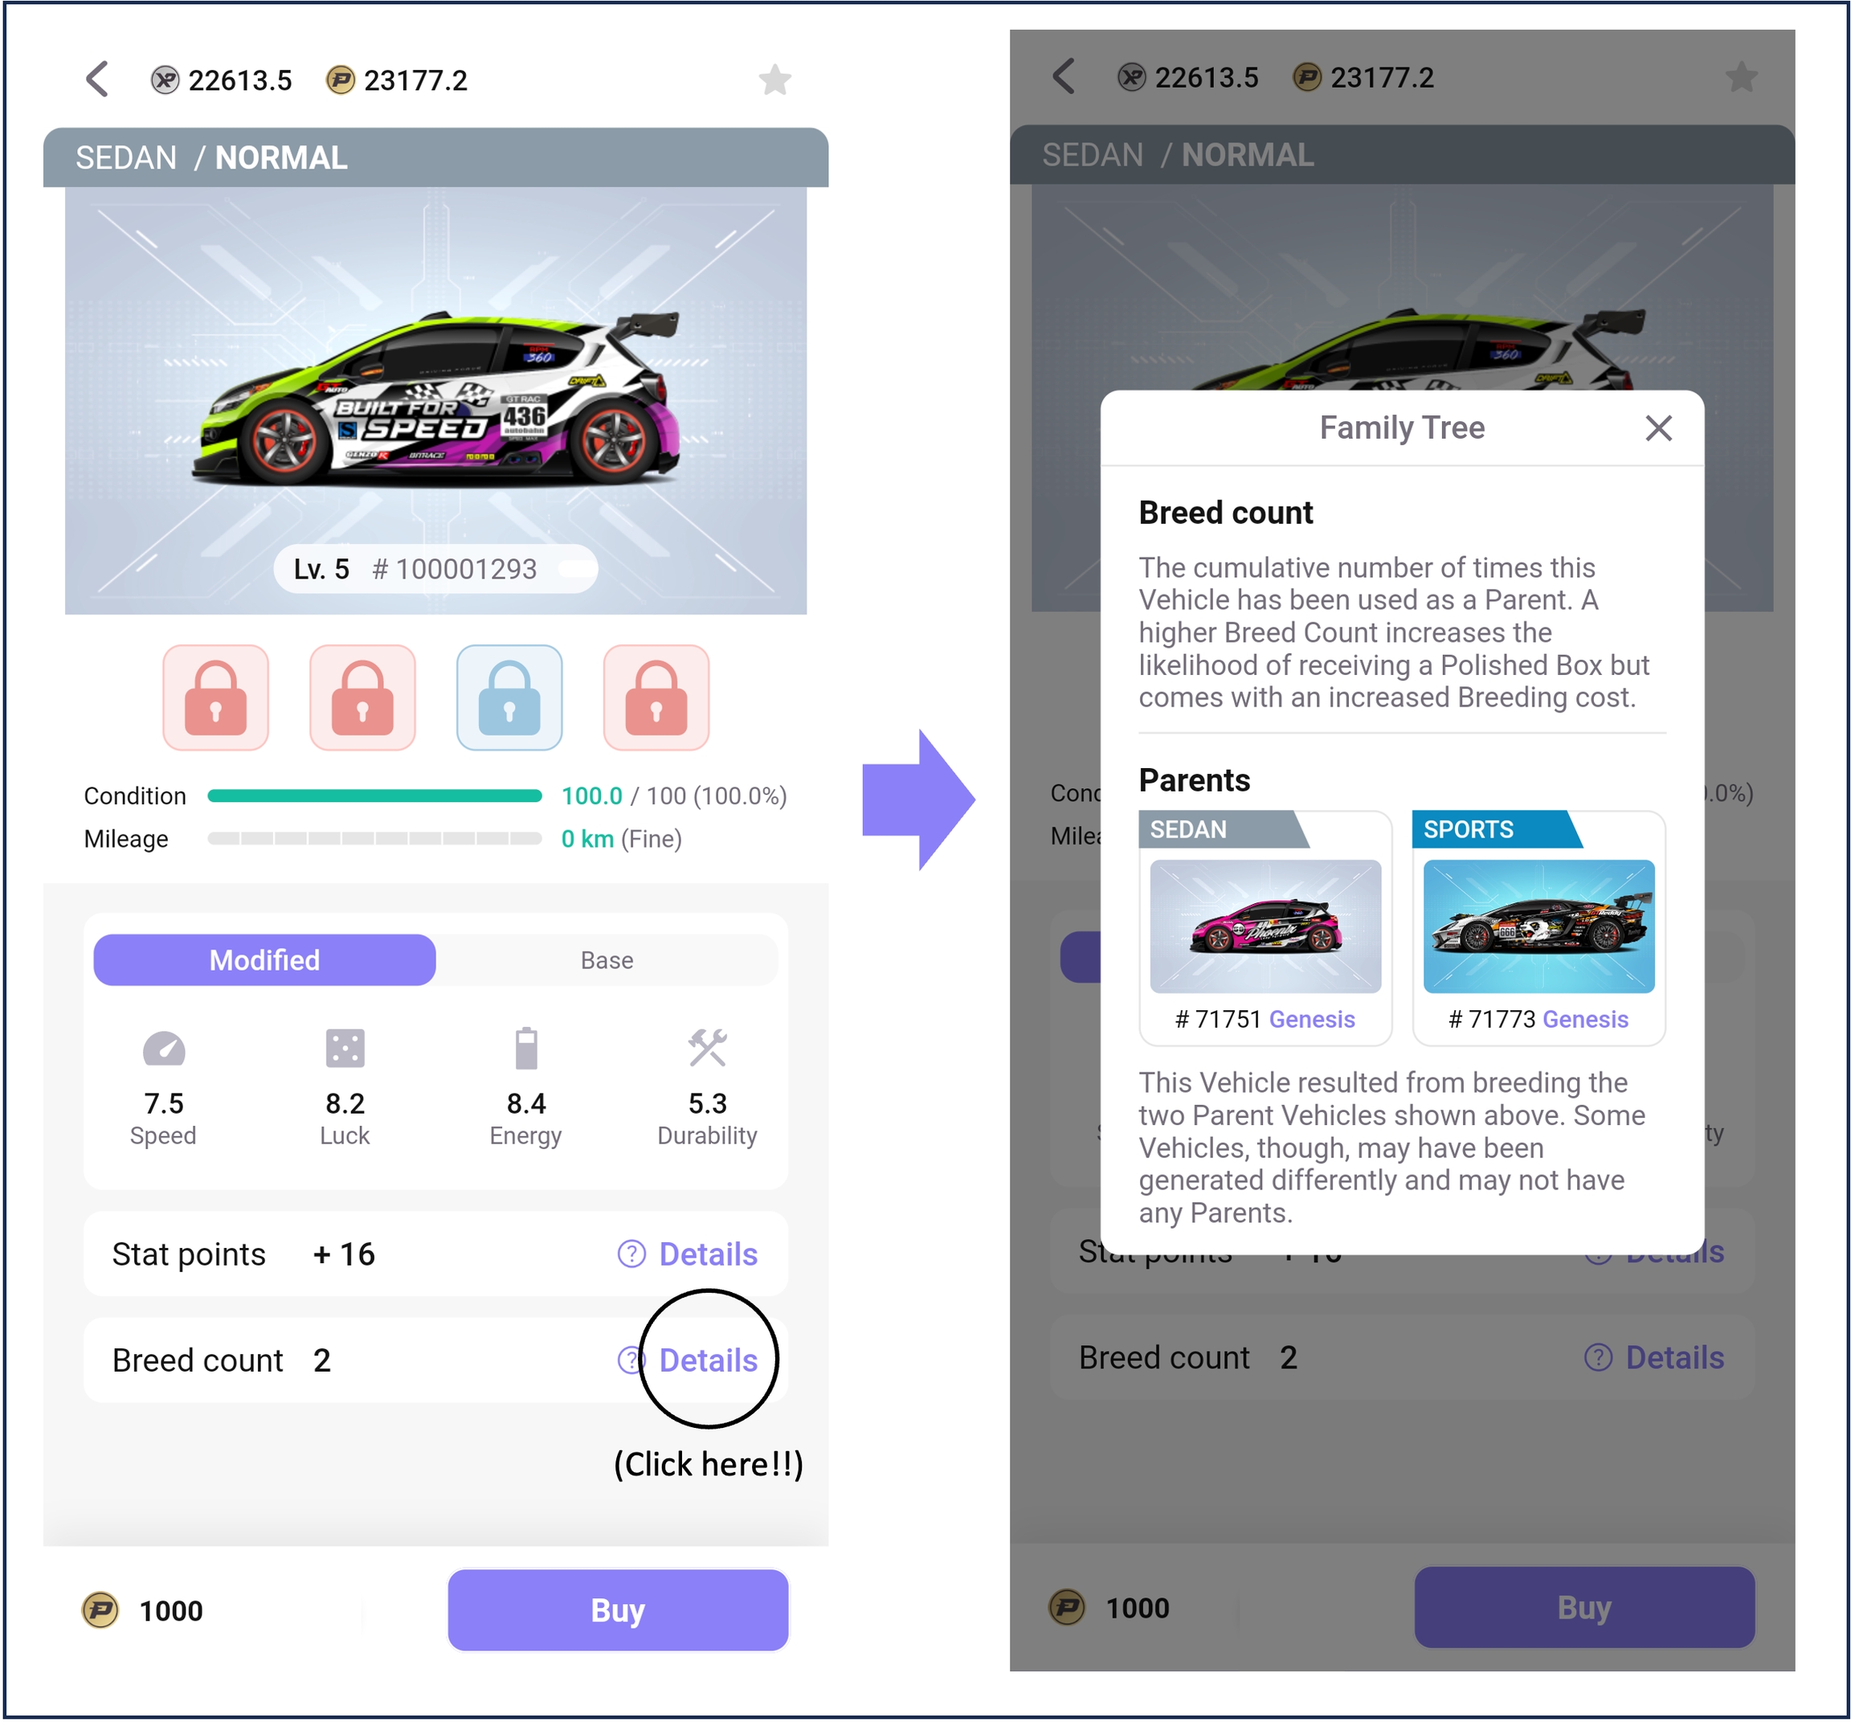Open SEDAN parent #71751 thumbnail
Image resolution: width=1851 pixels, height=1722 pixels.
coord(1265,926)
